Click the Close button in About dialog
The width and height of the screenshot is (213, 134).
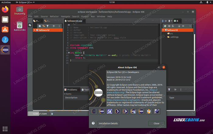pos(156,123)
